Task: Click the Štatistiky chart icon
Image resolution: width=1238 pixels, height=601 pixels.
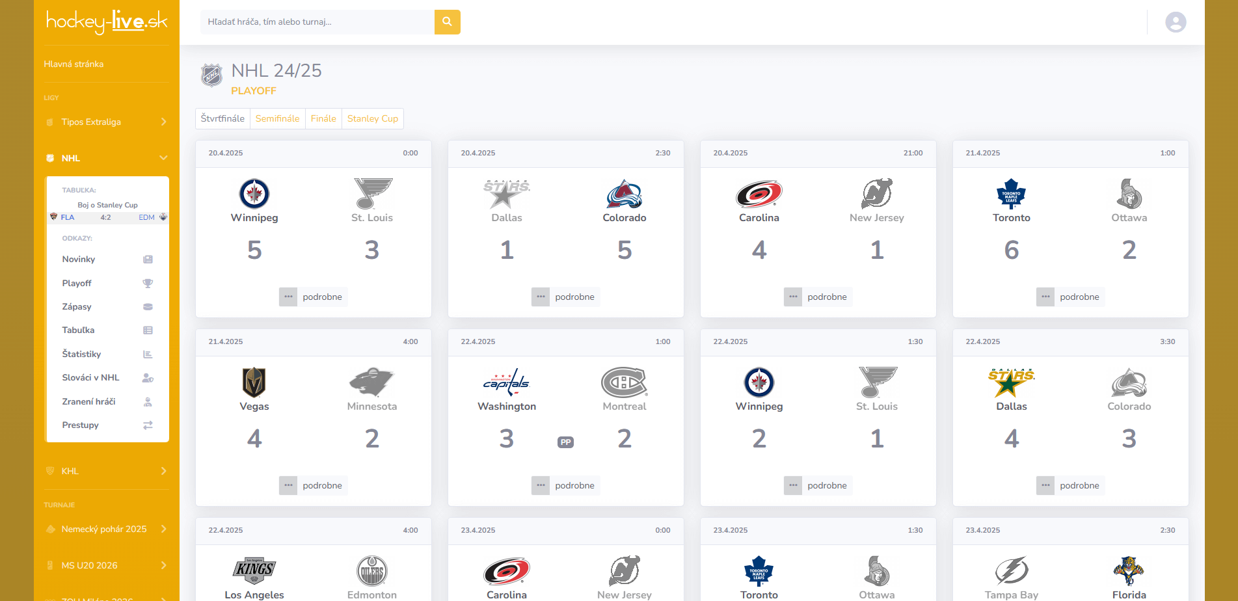Action: (148, 354)
